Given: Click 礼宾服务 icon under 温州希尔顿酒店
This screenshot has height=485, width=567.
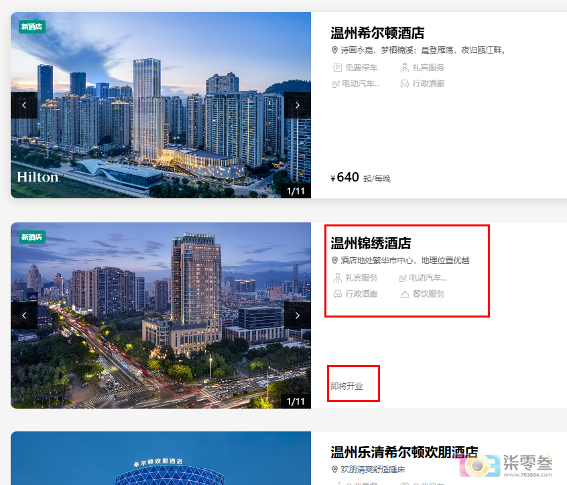Looking at the screenshot, I should (x=405, y=68).
